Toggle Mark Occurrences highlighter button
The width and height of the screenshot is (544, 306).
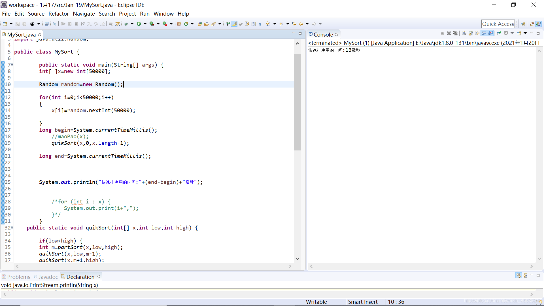[234, 24]
